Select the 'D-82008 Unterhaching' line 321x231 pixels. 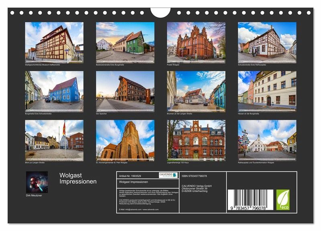pos(195,191)
